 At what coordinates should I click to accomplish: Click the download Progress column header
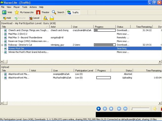105,27
